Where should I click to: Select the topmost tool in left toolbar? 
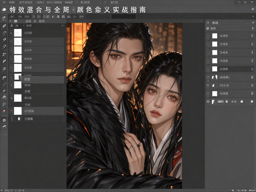[x=4, y=18]
